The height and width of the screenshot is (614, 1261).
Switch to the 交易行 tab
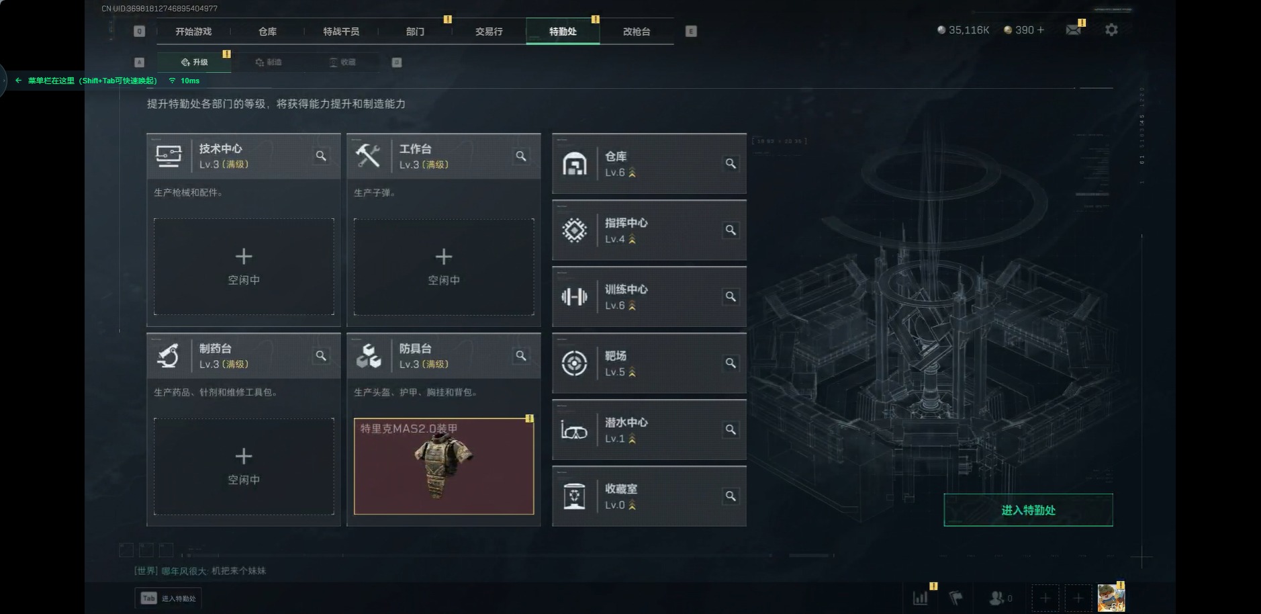(489, 32)
